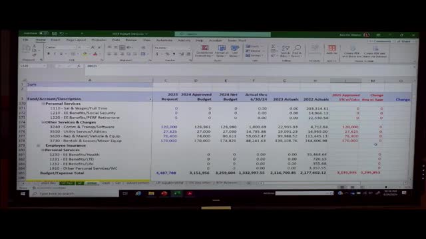Click the Create PDF and Share link icon
Viewport: 426px width, 239px height.
pyautogui.click(x=353, y=51)
